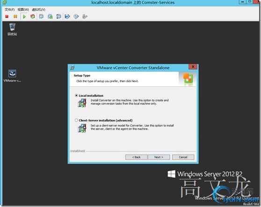Click the installer dialog title bar icon
The width and height of the screenshot is (261, 207).
[x=72, y=68]
